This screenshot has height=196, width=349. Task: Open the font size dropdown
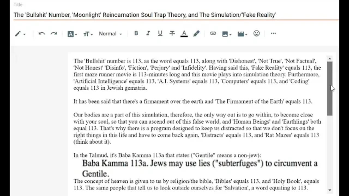[x=88, y=34]
